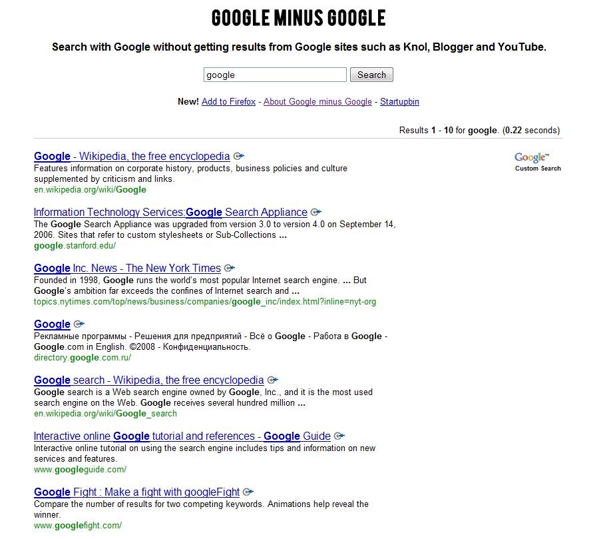Open the Add to Firefox link
Screen dimensions: 605x539
pyautogui.click(x=228, y=101)
